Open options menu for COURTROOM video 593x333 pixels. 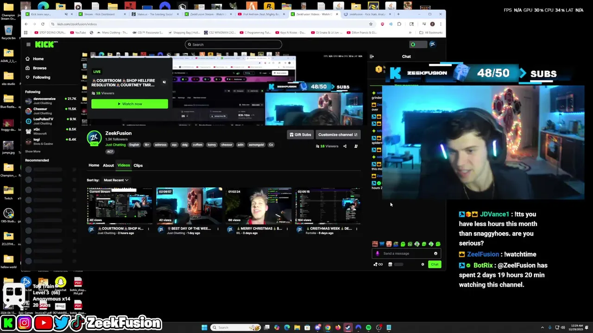(x=148, y=228)
